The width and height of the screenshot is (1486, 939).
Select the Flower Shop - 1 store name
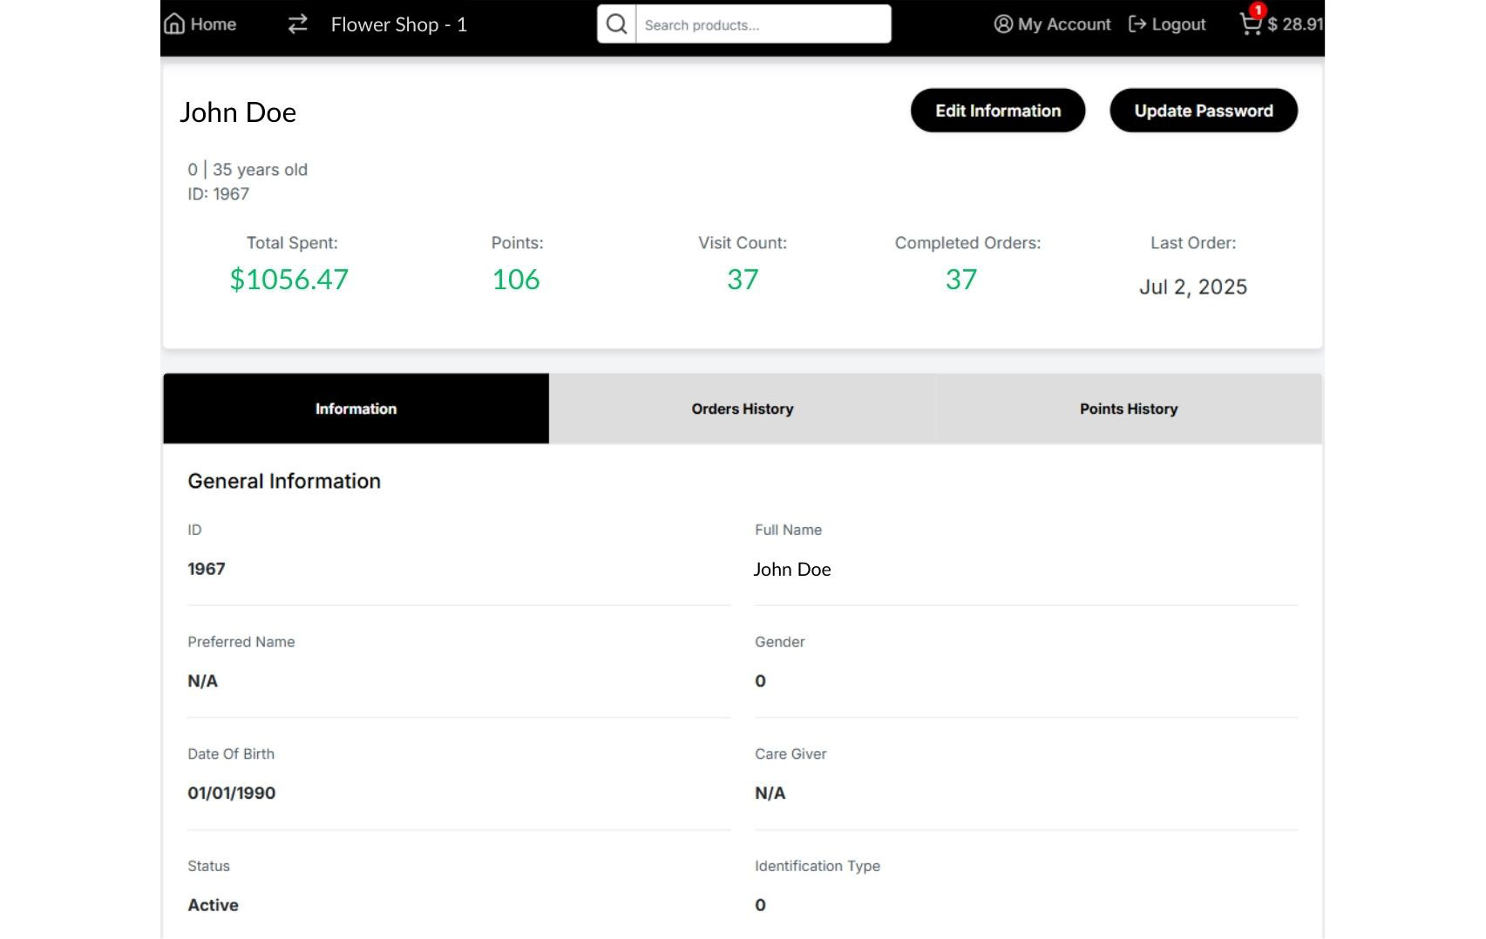[x=398, y=24]
